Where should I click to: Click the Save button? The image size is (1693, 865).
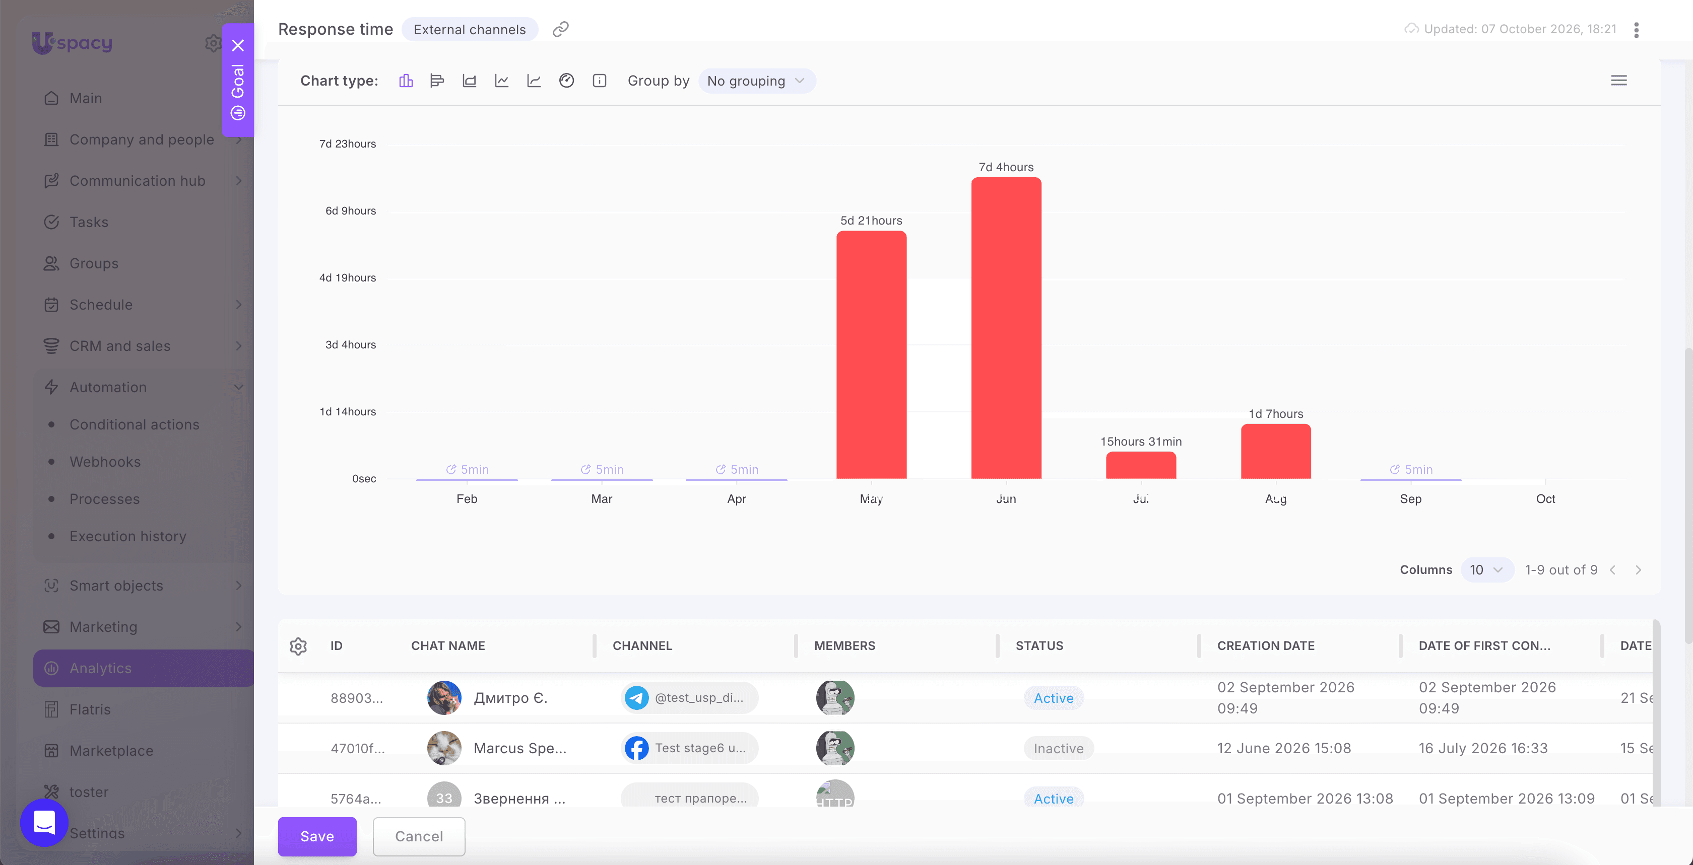point(317,836)
